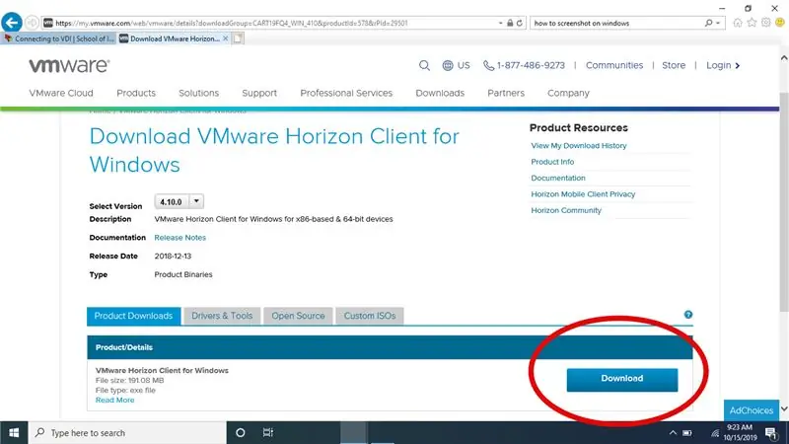Open View My Download History link
This screenshot has width=789, height=444.
tap(579, 145)
